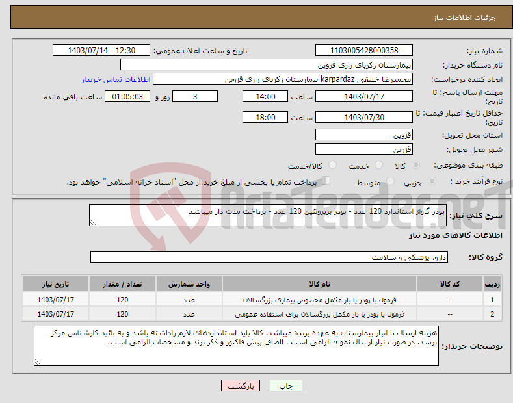The width and height of the screenshot is (513, 403).
Task: Click the goods group field دارو، پزشکی و سلامت
Action: [x=269, y=257]
